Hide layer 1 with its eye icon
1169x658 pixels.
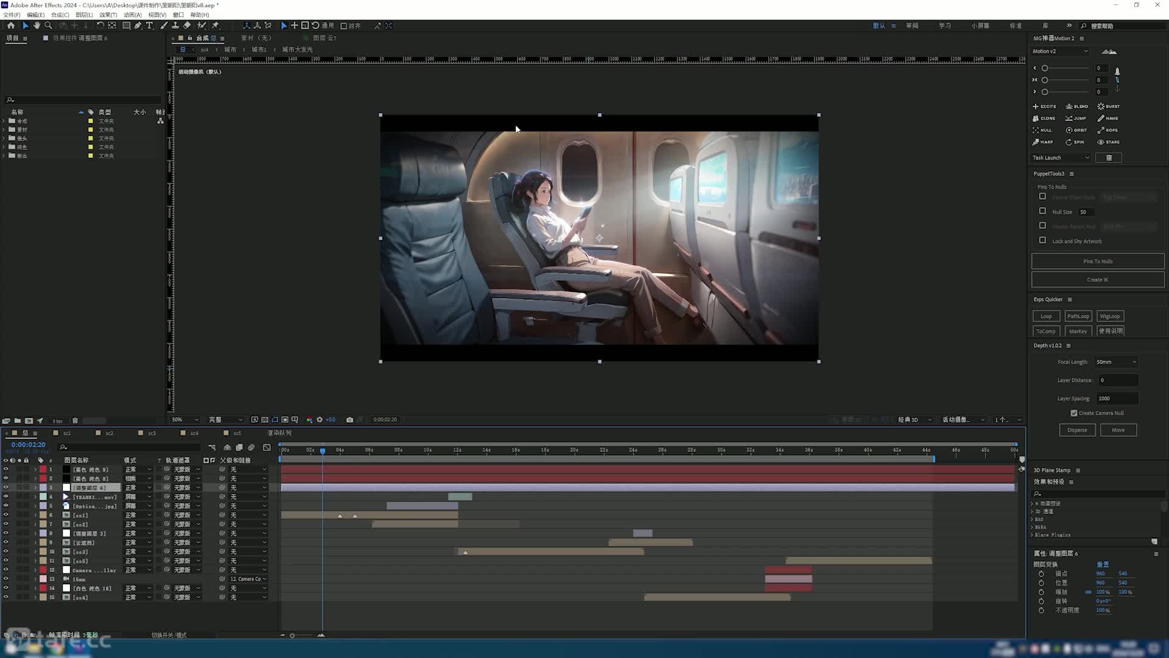(6, 469)
